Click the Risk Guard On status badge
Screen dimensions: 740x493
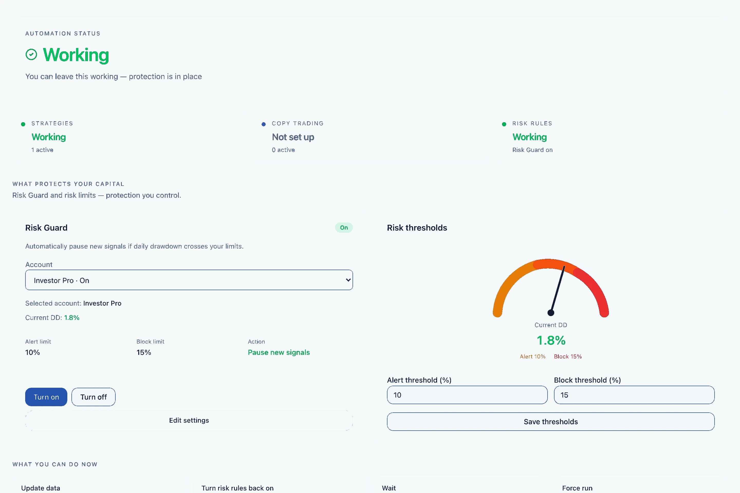click(x=344, y=227)
